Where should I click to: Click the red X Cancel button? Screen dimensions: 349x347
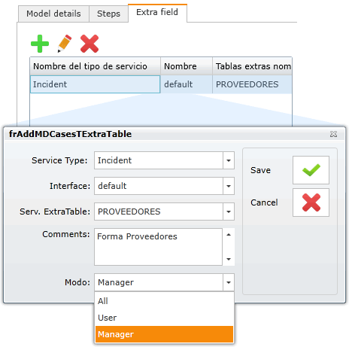pyautogui.click(x=311, y=202)
